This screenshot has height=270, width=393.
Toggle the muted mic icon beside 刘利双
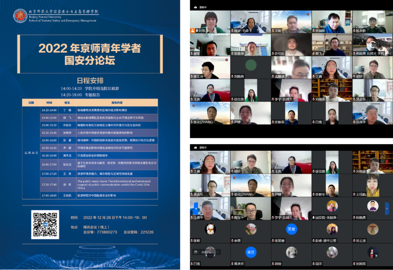point(354,264)
